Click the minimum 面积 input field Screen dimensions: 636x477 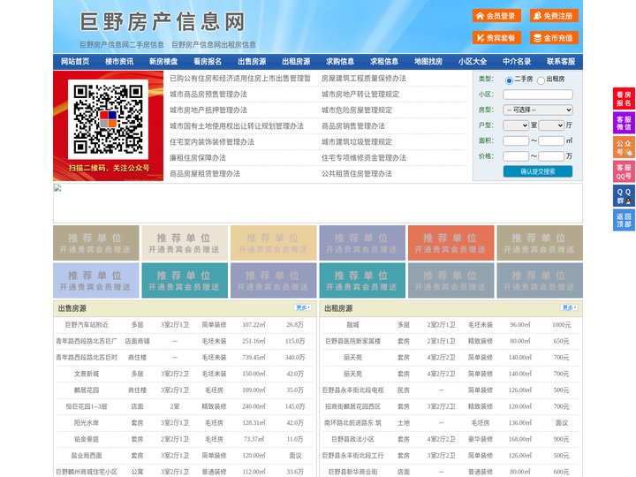pos(516,140)
